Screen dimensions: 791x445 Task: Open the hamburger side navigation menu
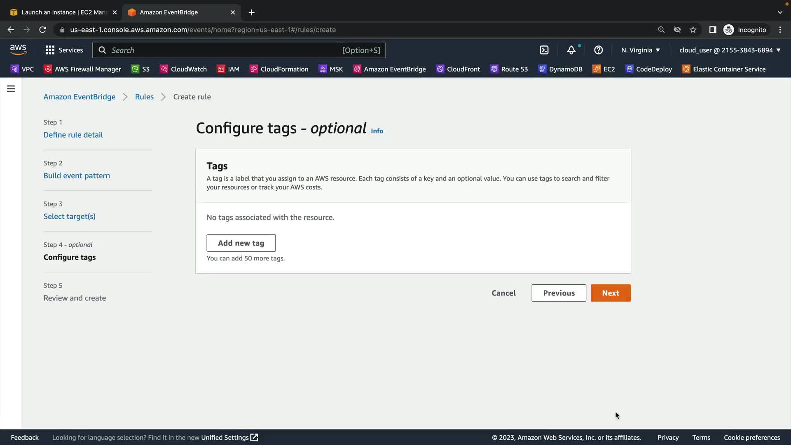11,89
